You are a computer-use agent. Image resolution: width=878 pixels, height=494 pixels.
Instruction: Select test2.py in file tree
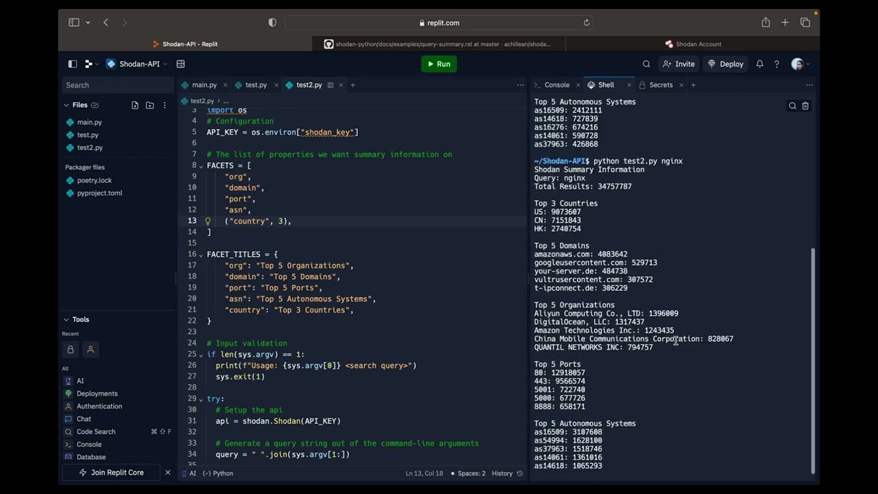tap(89, 148)
